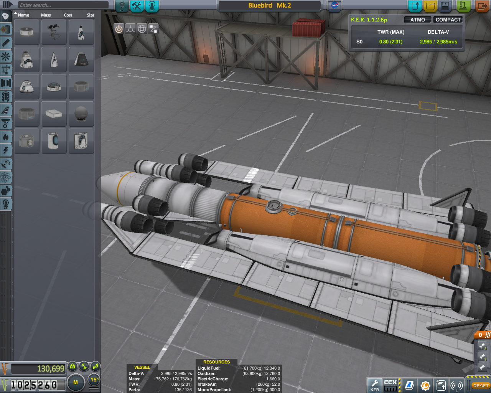This screenshot has height=393, width=491.
Task: Click the bottom engine icon in stage 0
Action: 482,367
